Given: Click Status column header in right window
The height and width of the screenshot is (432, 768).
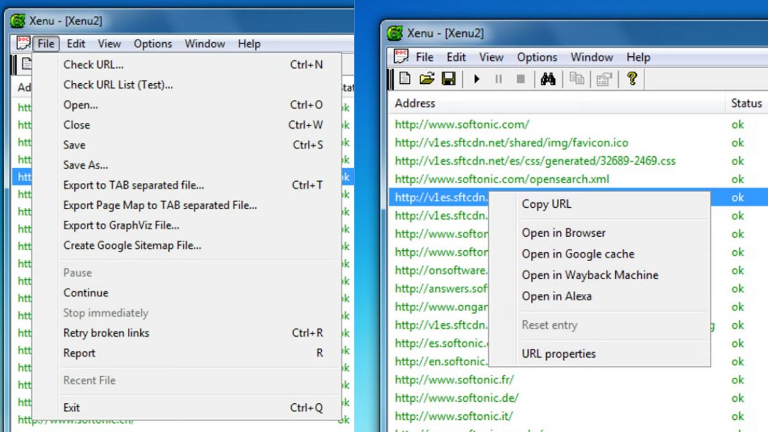Looking at the screenshot, I should (747, 103).
